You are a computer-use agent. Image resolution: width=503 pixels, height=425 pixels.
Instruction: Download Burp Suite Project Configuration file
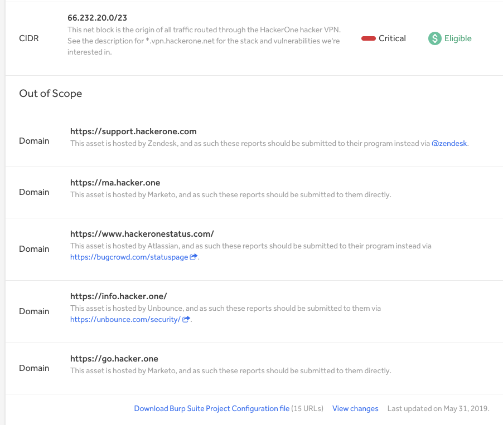click(x=212, y=409)
